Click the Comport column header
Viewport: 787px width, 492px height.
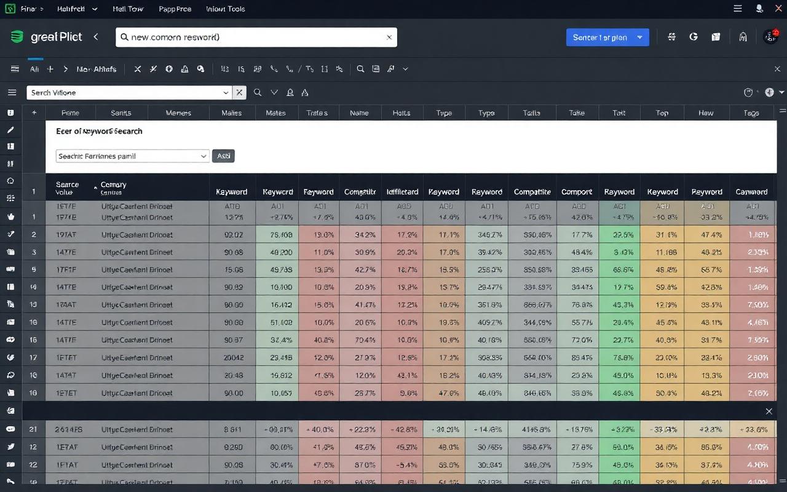click(x=577, y=192)
